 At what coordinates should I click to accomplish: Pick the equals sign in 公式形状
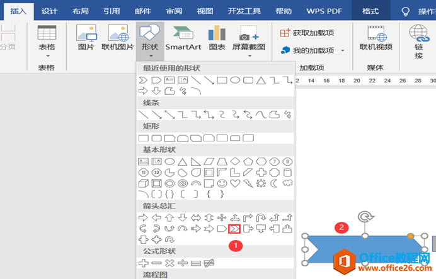(x=196, y=263)
